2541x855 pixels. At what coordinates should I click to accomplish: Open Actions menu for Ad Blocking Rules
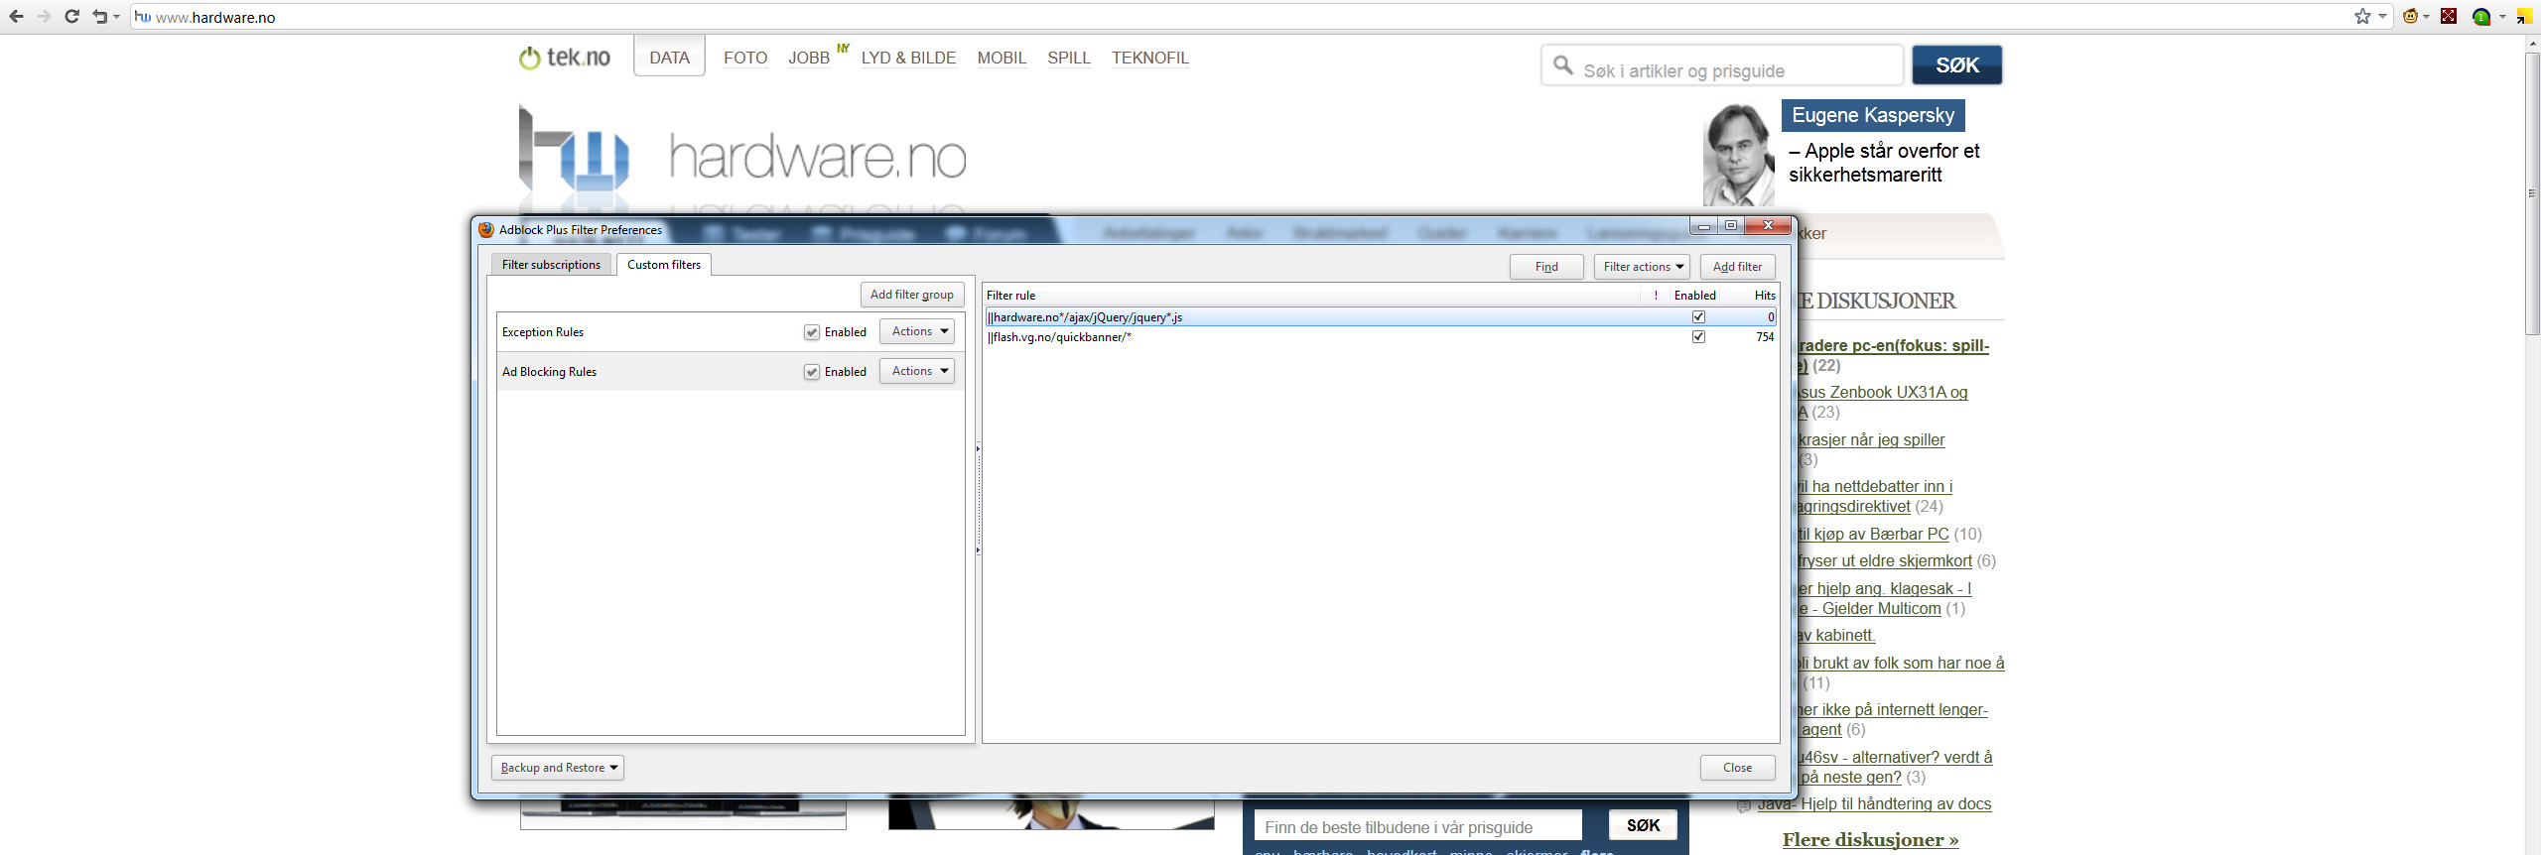tap(917, 371)
